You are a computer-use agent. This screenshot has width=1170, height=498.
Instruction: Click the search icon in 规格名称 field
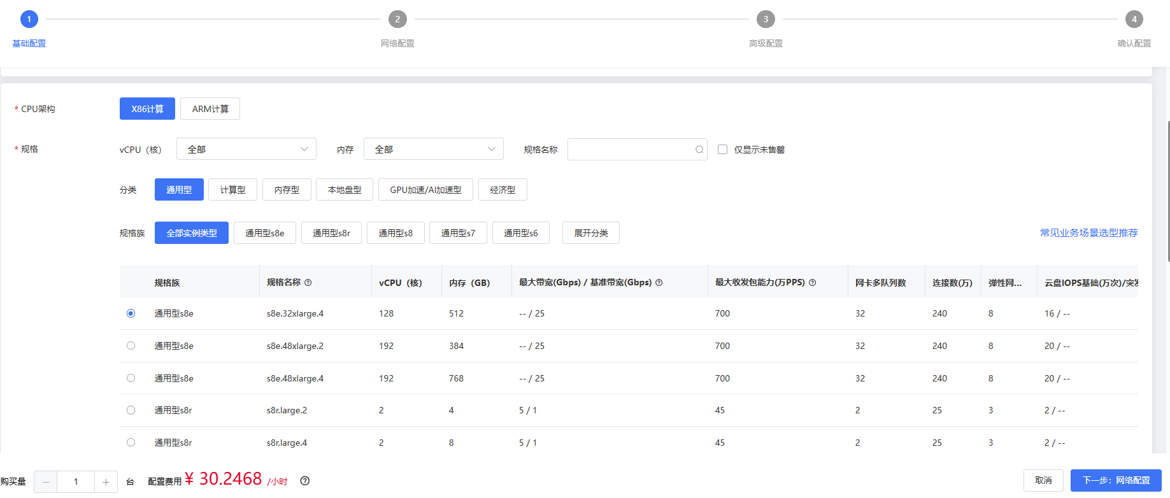[699, 150]
